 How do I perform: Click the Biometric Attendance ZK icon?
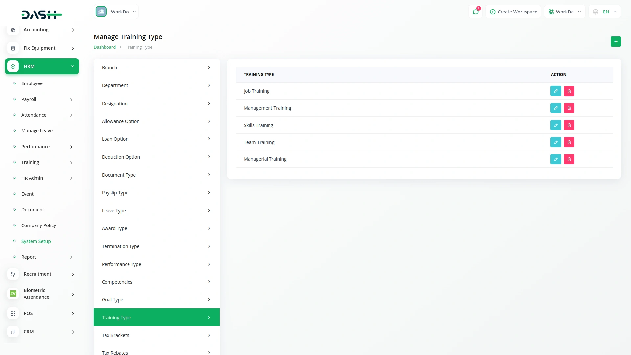[13, 294]
